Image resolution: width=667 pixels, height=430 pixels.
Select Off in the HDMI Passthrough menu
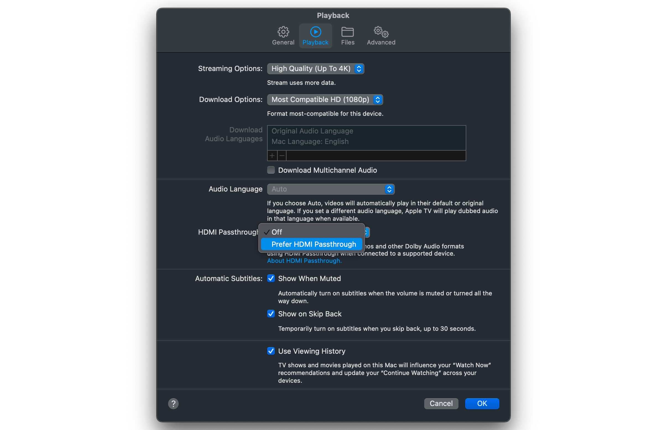coord(277,232)
